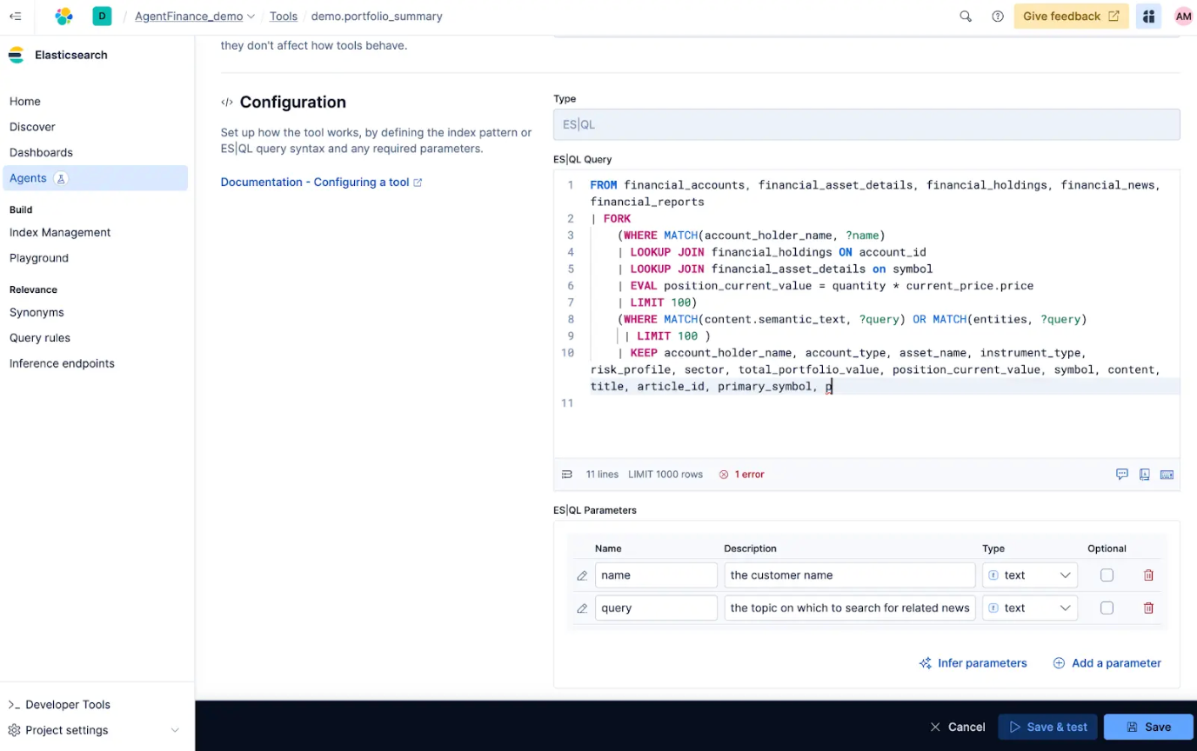Viewport: 1197px width, 751px height.
Task: Delete the query parameter using its trash icon
Action: 1148,608
